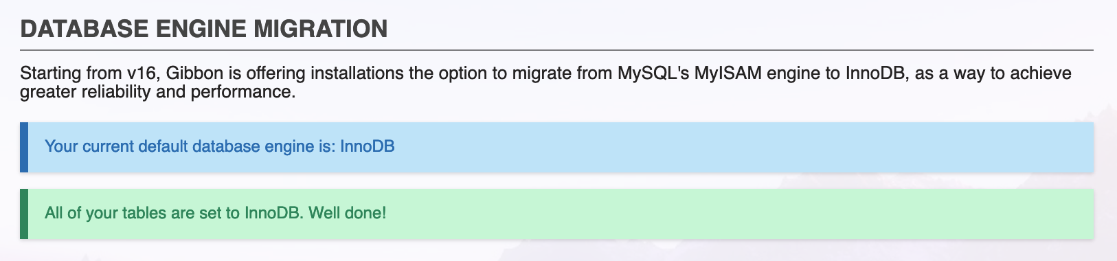Click 'InnoDB' inside the blue notice
1117x261 pixels.
pos(368,146)
